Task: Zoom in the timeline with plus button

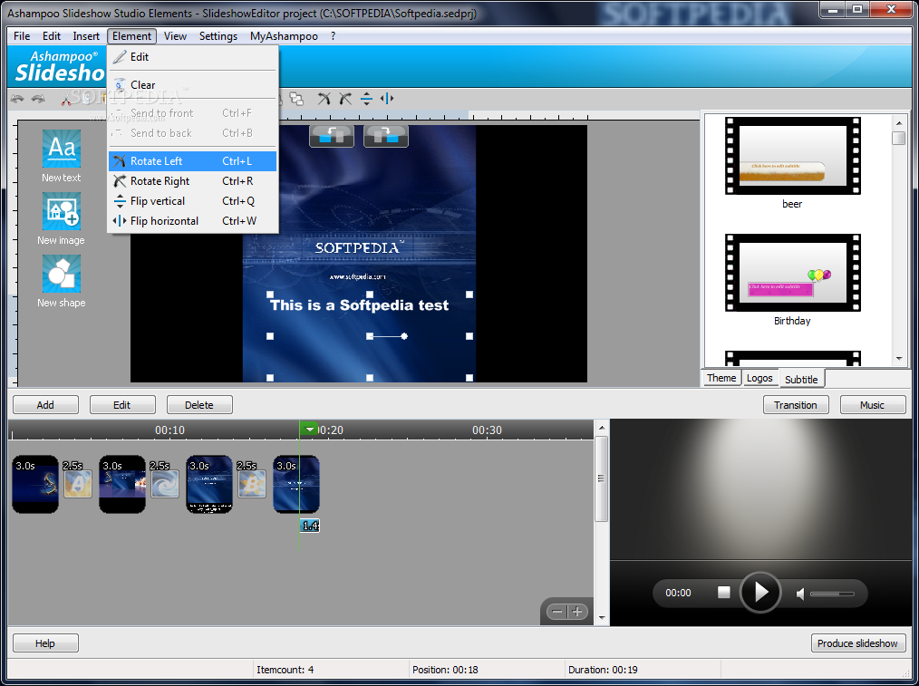Action: point(577,612)
